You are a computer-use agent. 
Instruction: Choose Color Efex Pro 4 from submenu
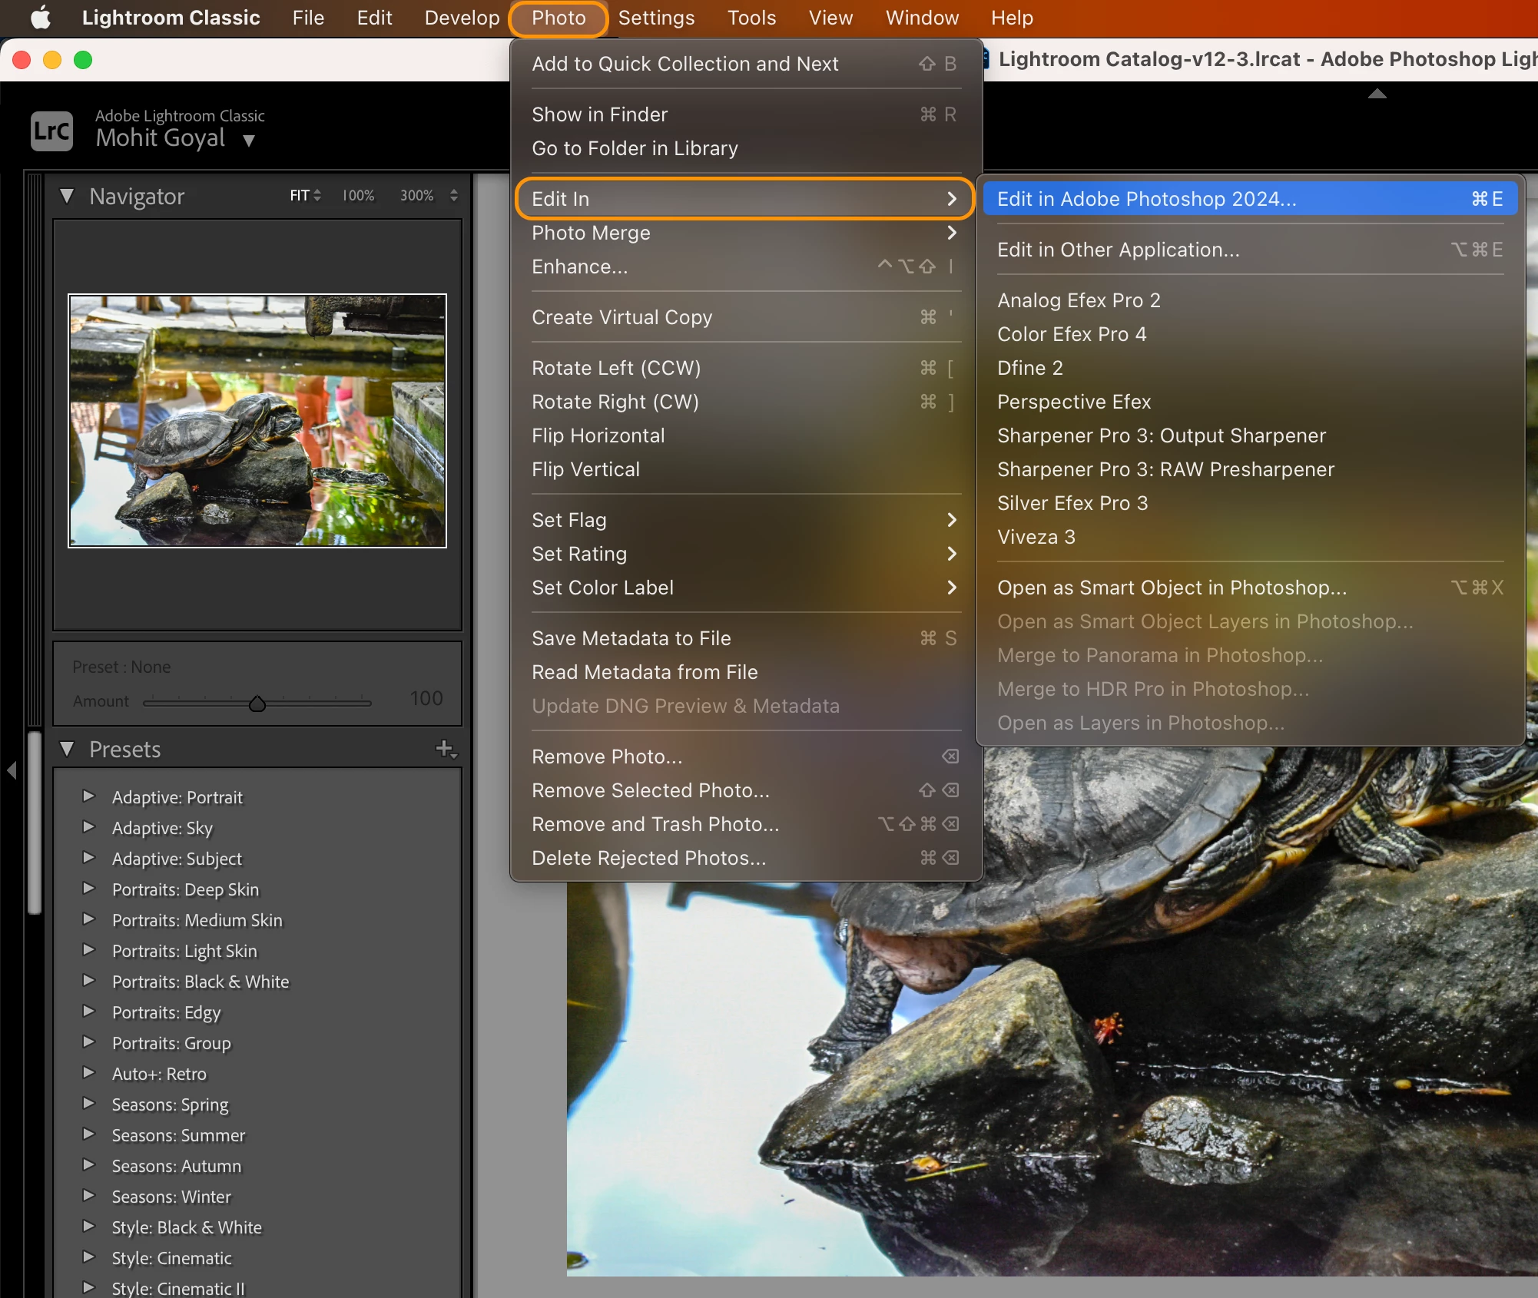tap(1071, 334)
